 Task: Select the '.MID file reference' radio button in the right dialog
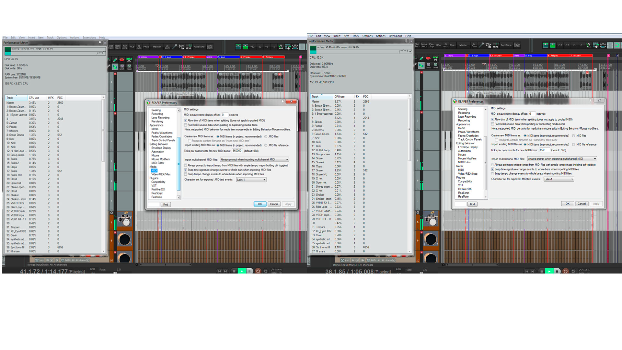(x=573, y=145)
